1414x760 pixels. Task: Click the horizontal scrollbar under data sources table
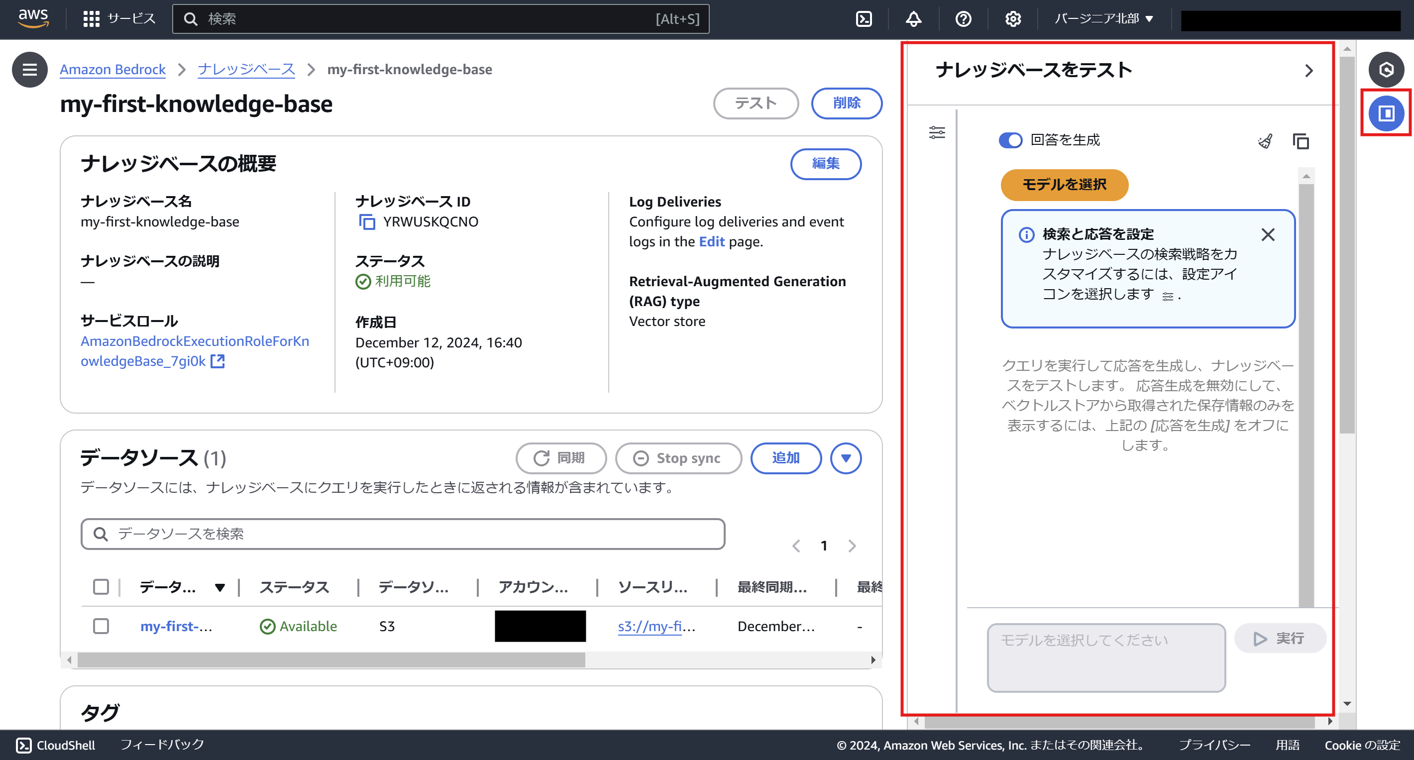[331, 660]
